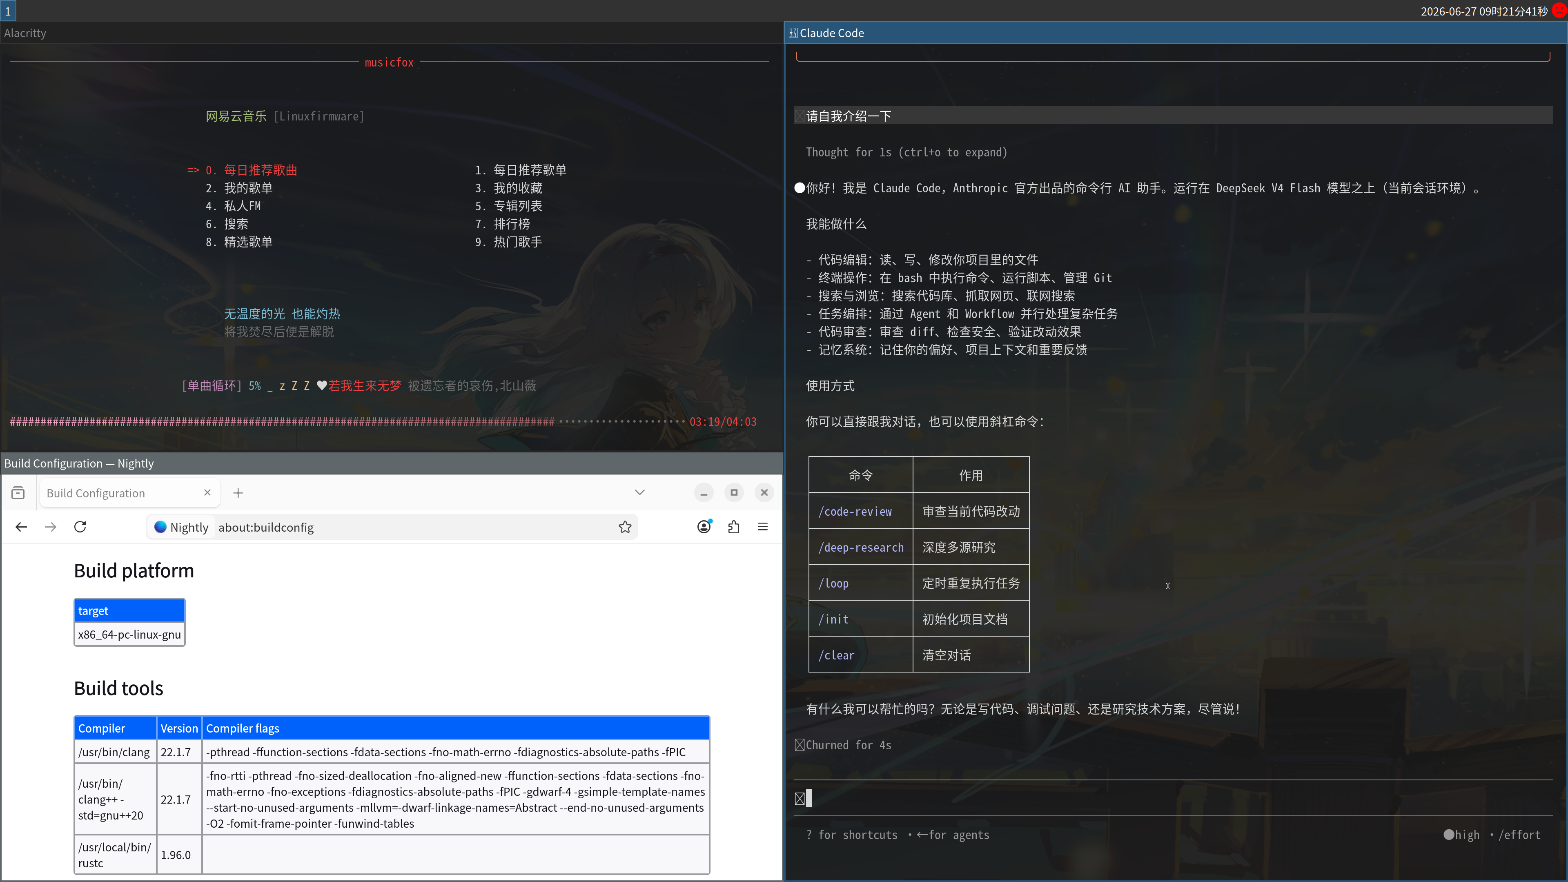Click /deep-research in the command table
Screen dimensions: 1568x882
coord(861,547)
